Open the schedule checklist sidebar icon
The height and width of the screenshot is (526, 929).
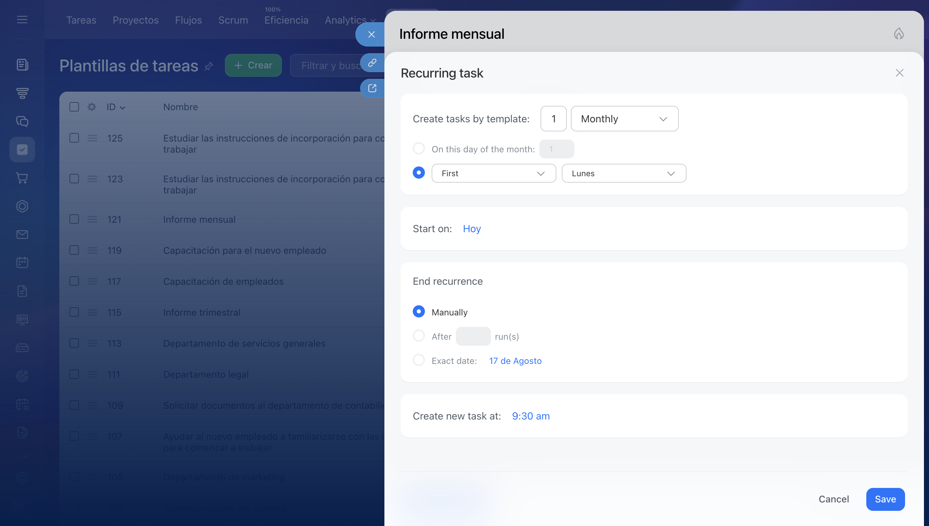[x=22, y=404]
